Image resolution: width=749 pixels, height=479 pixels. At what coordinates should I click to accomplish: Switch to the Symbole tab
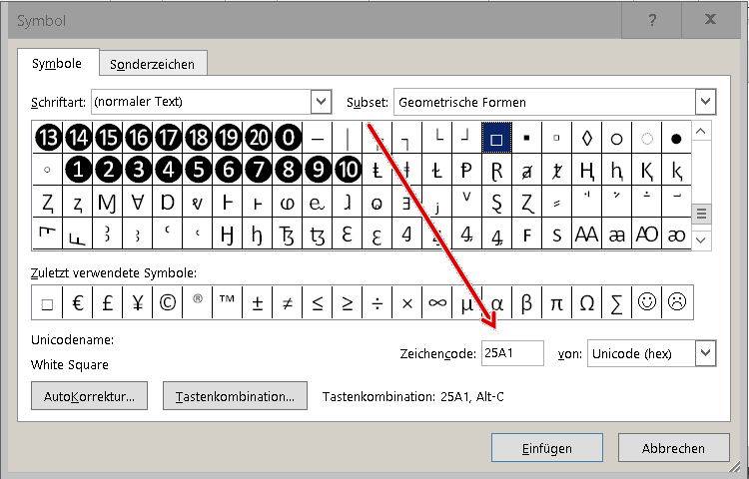(x=57, y=64)
